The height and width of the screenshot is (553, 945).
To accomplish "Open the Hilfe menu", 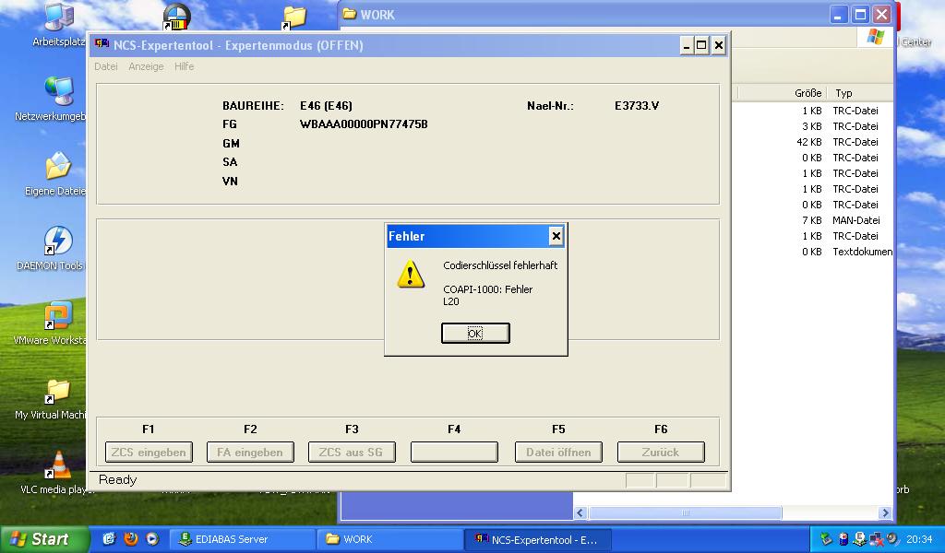I will pyautogui.click(x=185, y=66).
